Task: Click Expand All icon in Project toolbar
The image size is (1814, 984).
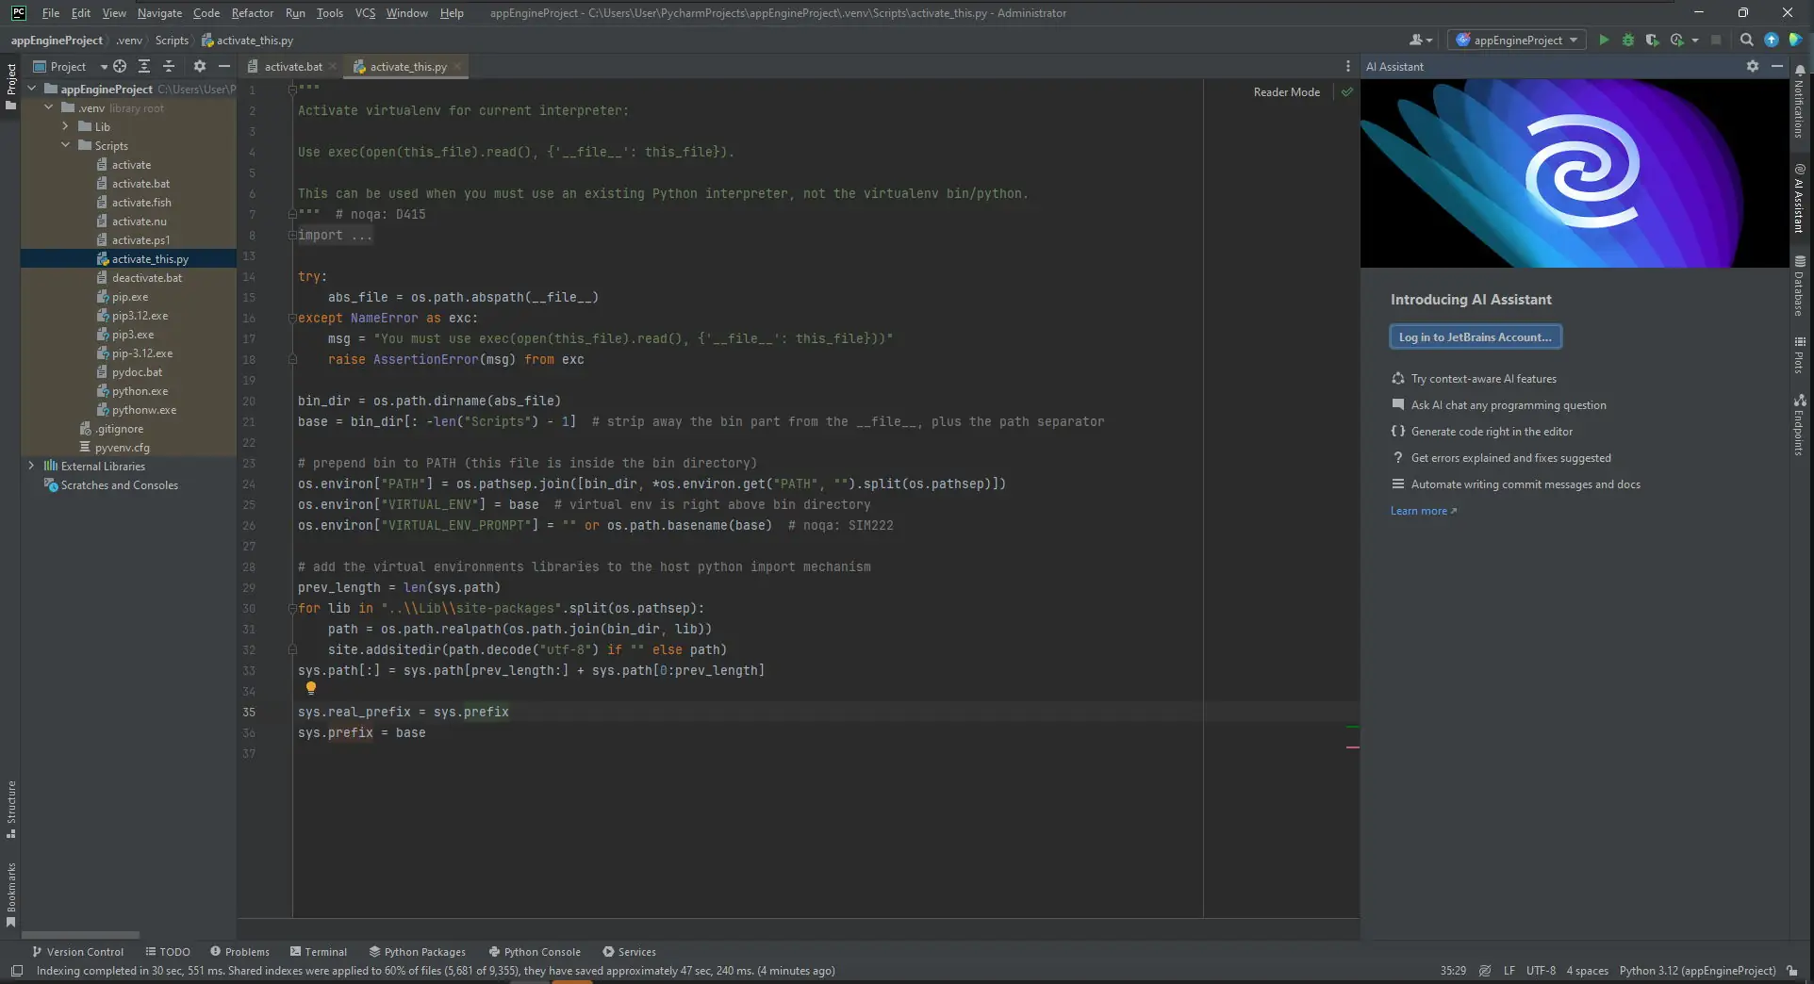Action: click(x=144, y=66)
